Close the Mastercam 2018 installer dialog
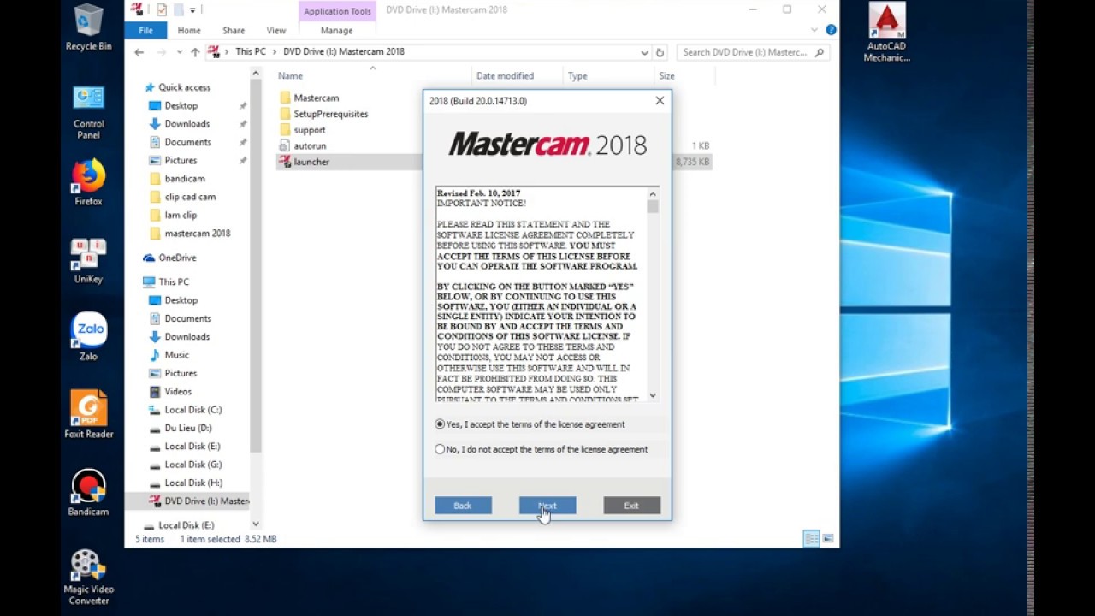 660,100
